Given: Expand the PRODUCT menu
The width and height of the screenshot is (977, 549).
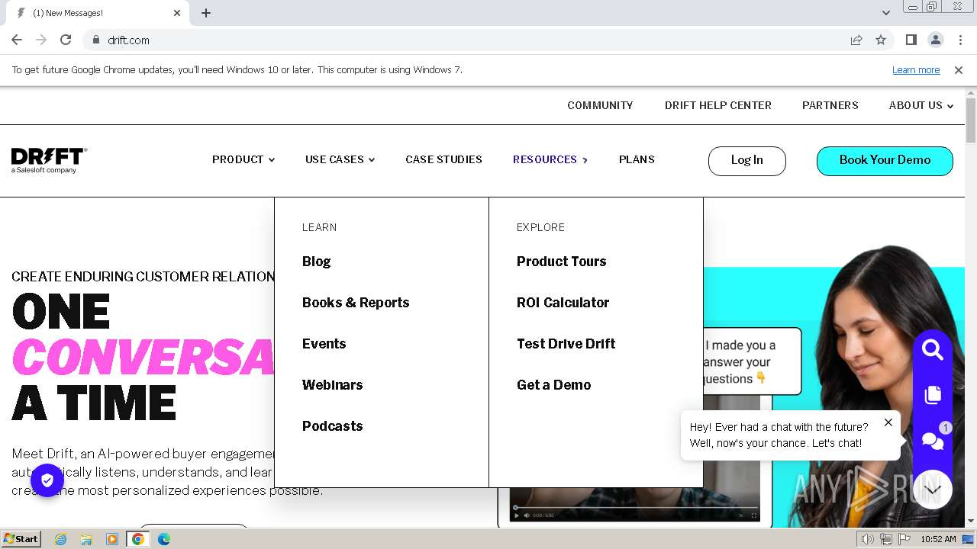Looking at the screenshot, I should pos(243,159).
